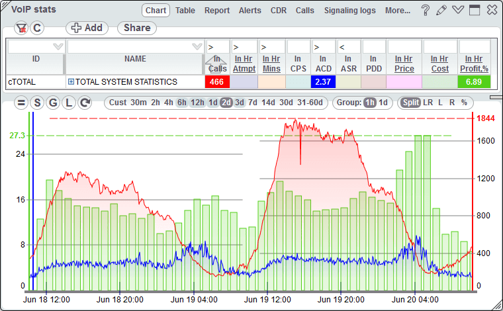The height and width of the screenshot is (311, 503).
Task: Open the help question mark icon
Action: [426, 11]
